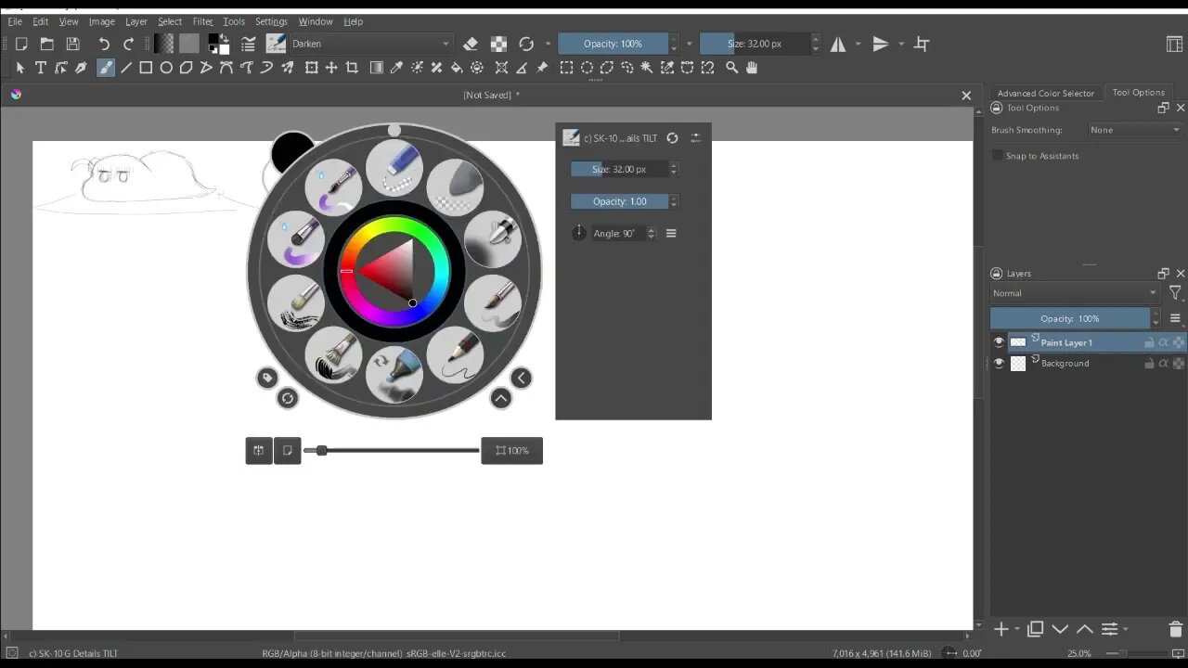Viewport: 1188px width, 668px height.
Task: Toggle horizontal mirror tool
Action: point(838,44)
